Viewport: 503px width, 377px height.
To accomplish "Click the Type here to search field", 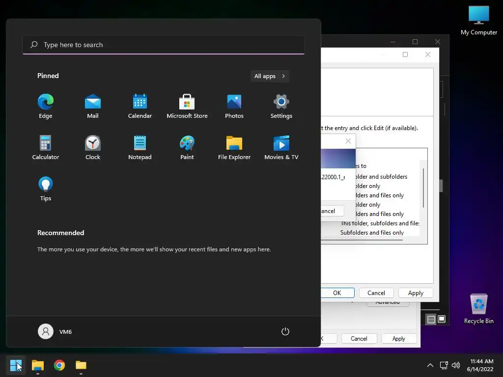I will coord(164,45).
